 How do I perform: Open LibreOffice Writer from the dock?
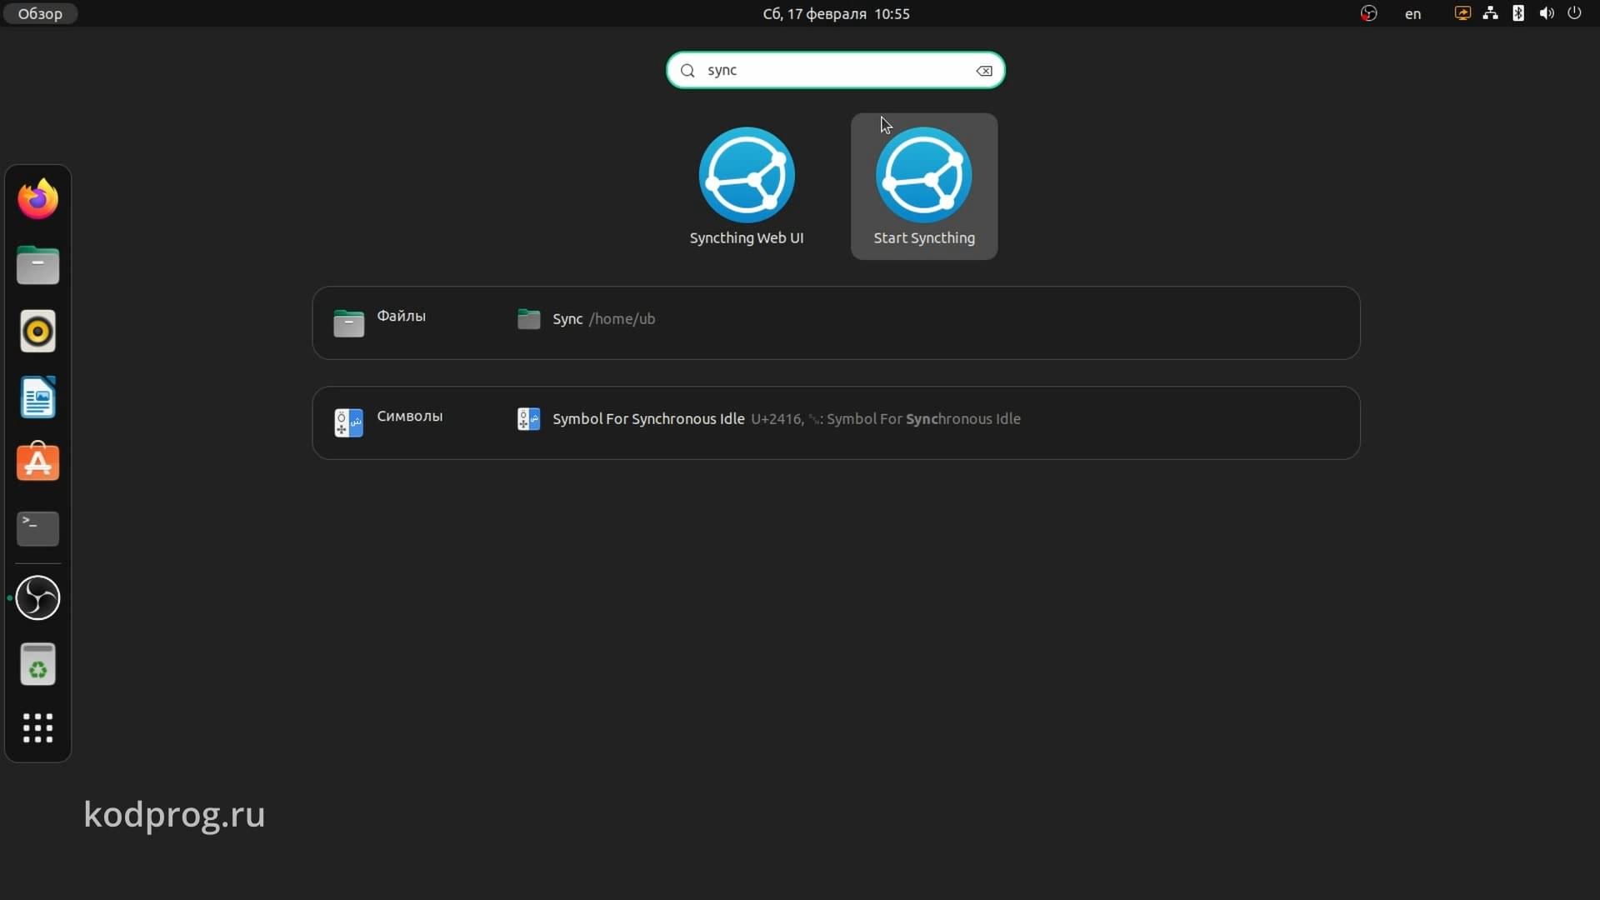click(37, 397)
